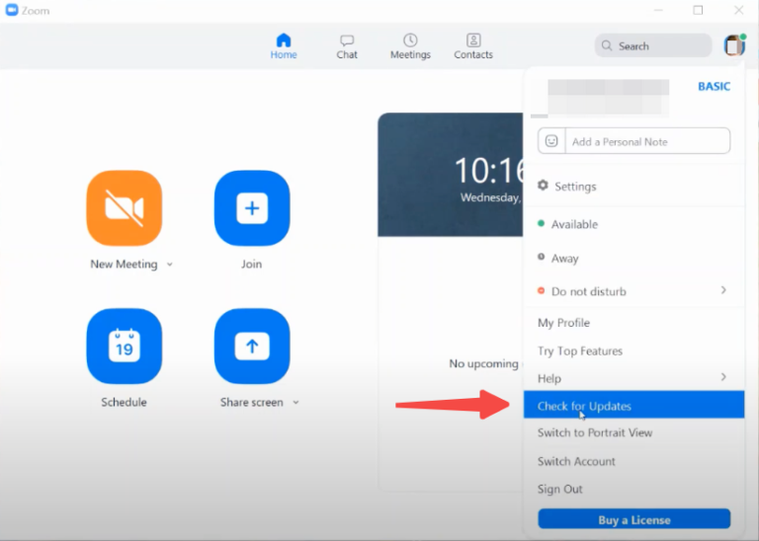Click the Schedule label text
Viewport: 759px width, 541px height.
(124, 402)
